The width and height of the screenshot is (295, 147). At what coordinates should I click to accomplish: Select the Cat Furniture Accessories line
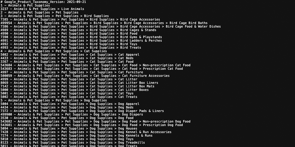[x=85, y=76]
